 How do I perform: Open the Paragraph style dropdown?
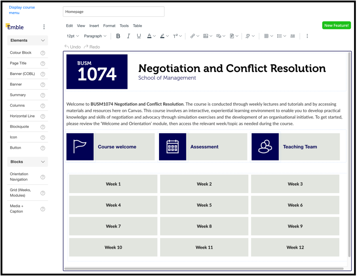click(x=95, y=36)
